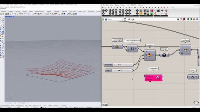The width and height of the screenshot is (200, 112).
Task: Select the List Item component
Action: coord(185,50)
